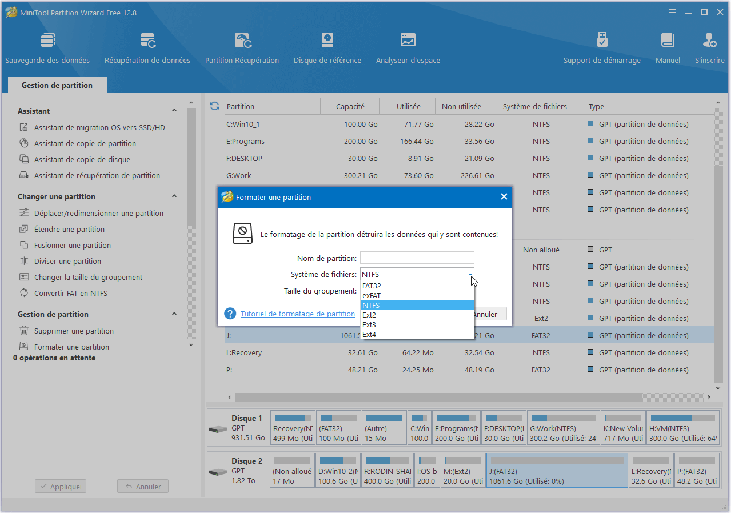Launch the Analyseur d'espace

pos(408,46)
